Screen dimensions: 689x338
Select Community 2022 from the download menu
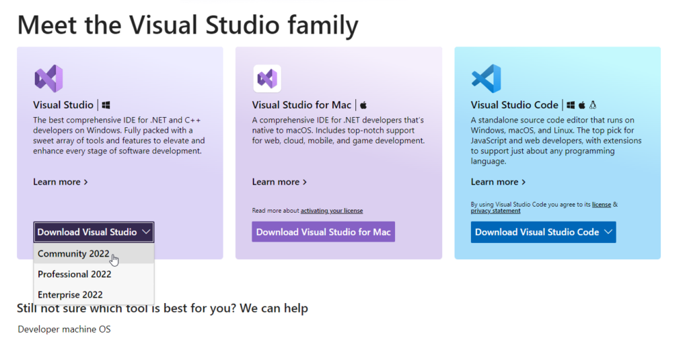point(94,254)
